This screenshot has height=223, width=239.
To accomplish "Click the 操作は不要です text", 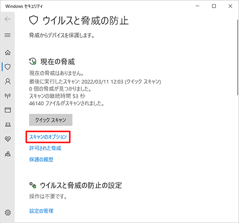I will pyautogui.click(x=48, y=196).
